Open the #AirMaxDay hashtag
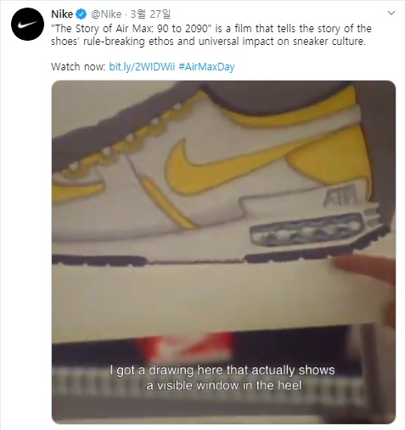Viewport: 405px width, 430px height. pos(206,67)
